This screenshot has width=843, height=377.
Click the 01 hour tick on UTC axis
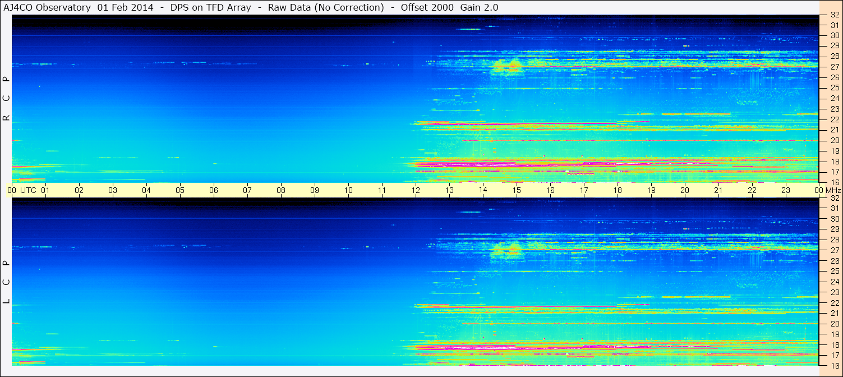pos(45,190)
